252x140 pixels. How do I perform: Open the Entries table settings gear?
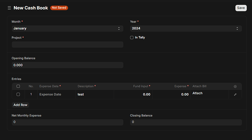pyautogui.click(x=235, y=87)
